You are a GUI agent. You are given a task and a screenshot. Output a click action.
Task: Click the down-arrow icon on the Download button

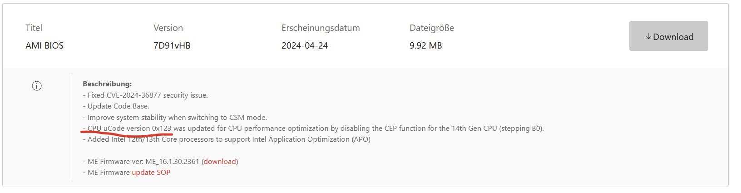648,36
